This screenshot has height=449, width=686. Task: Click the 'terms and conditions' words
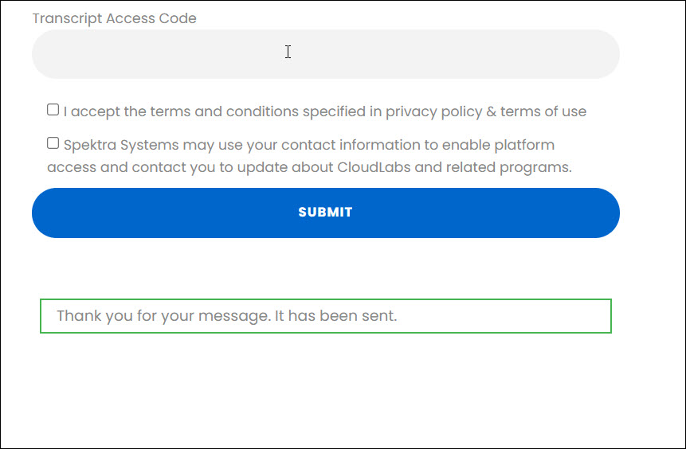click(224, 111)
